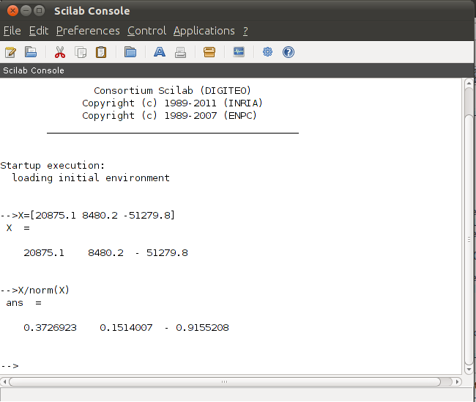Click the 'Consortium Scilab (DIGITEO)' line
476x402 pixels.
point(172,91)
